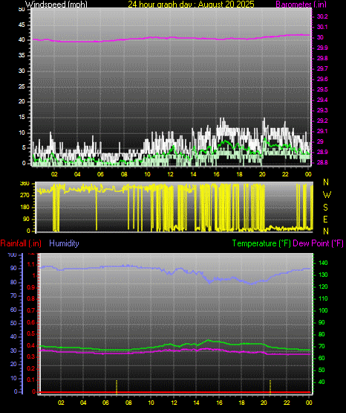The width and height of the screenshot is (346, 413).
Task: Click the '24 hour graph day : August 20 2025' heading
Action: 191,4
